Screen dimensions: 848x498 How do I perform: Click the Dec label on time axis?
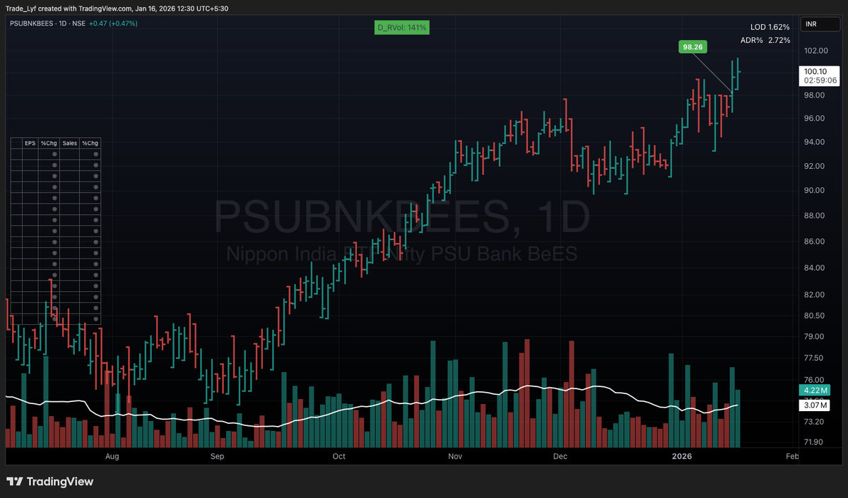(x=560, y=456)
